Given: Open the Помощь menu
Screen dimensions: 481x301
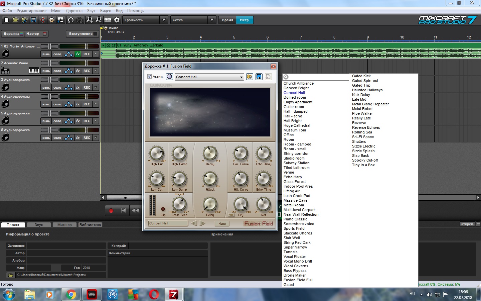Looking at the screenshot, I should click(x=135, y=11).
